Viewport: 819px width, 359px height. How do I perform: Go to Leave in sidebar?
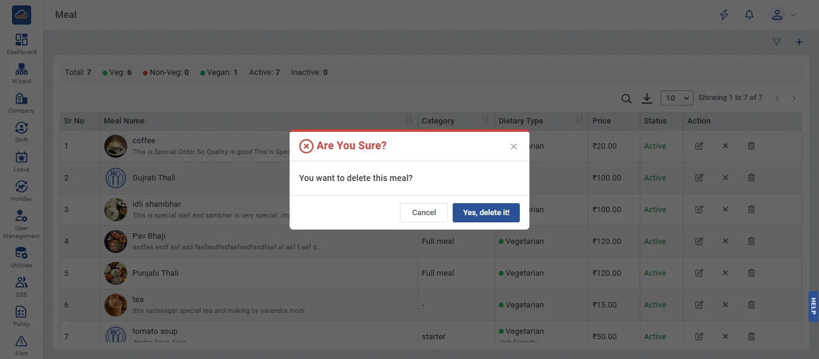(22, 162)
